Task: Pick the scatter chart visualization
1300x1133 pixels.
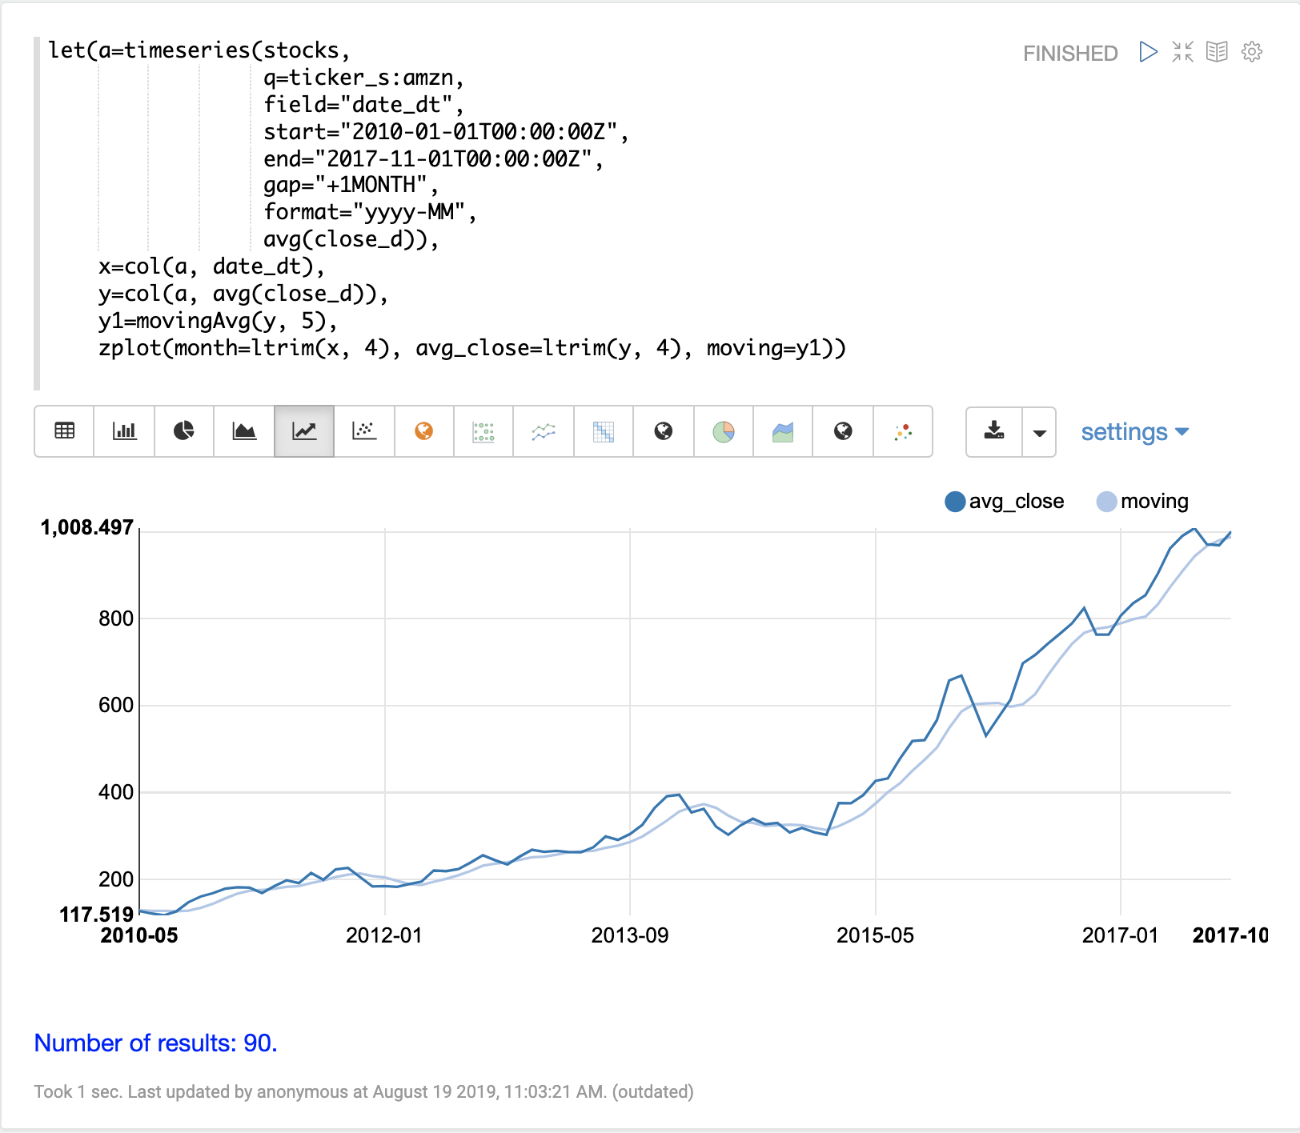Action: coord(364,431)
